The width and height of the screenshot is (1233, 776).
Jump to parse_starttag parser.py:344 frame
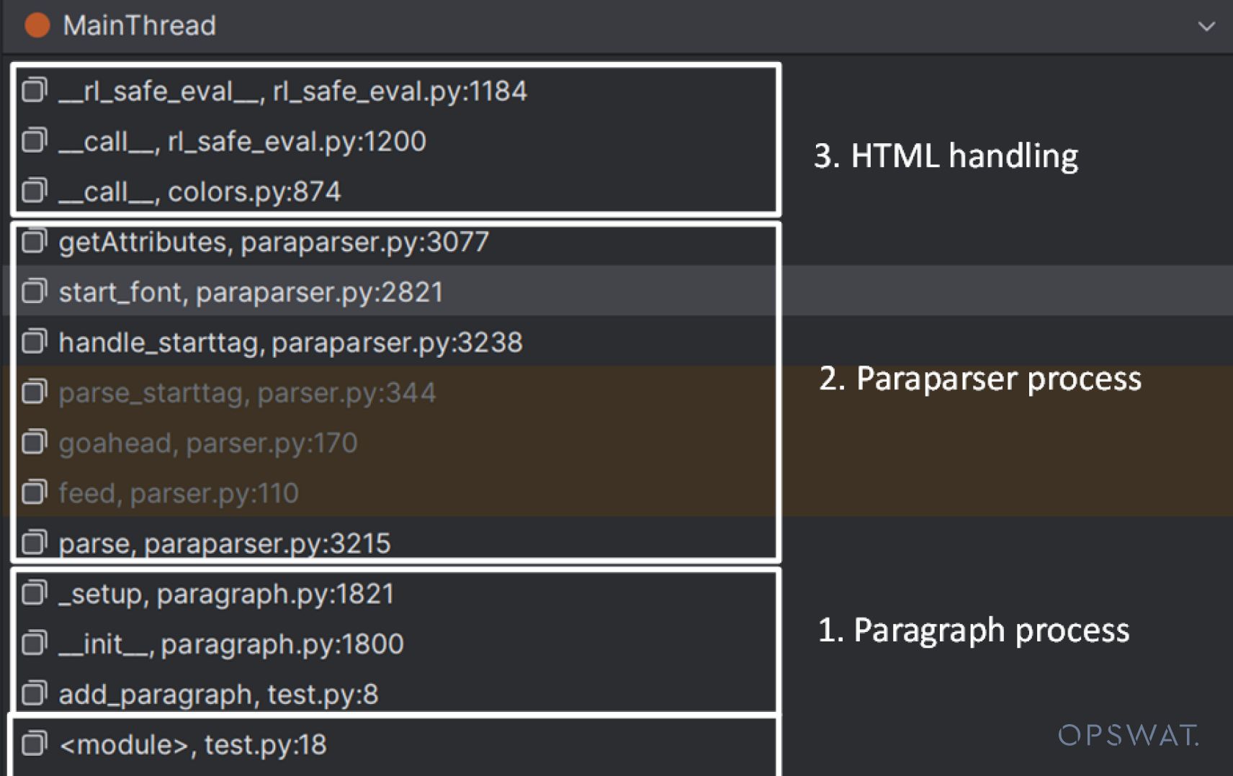pyautogui.click(x=247, y=393)
